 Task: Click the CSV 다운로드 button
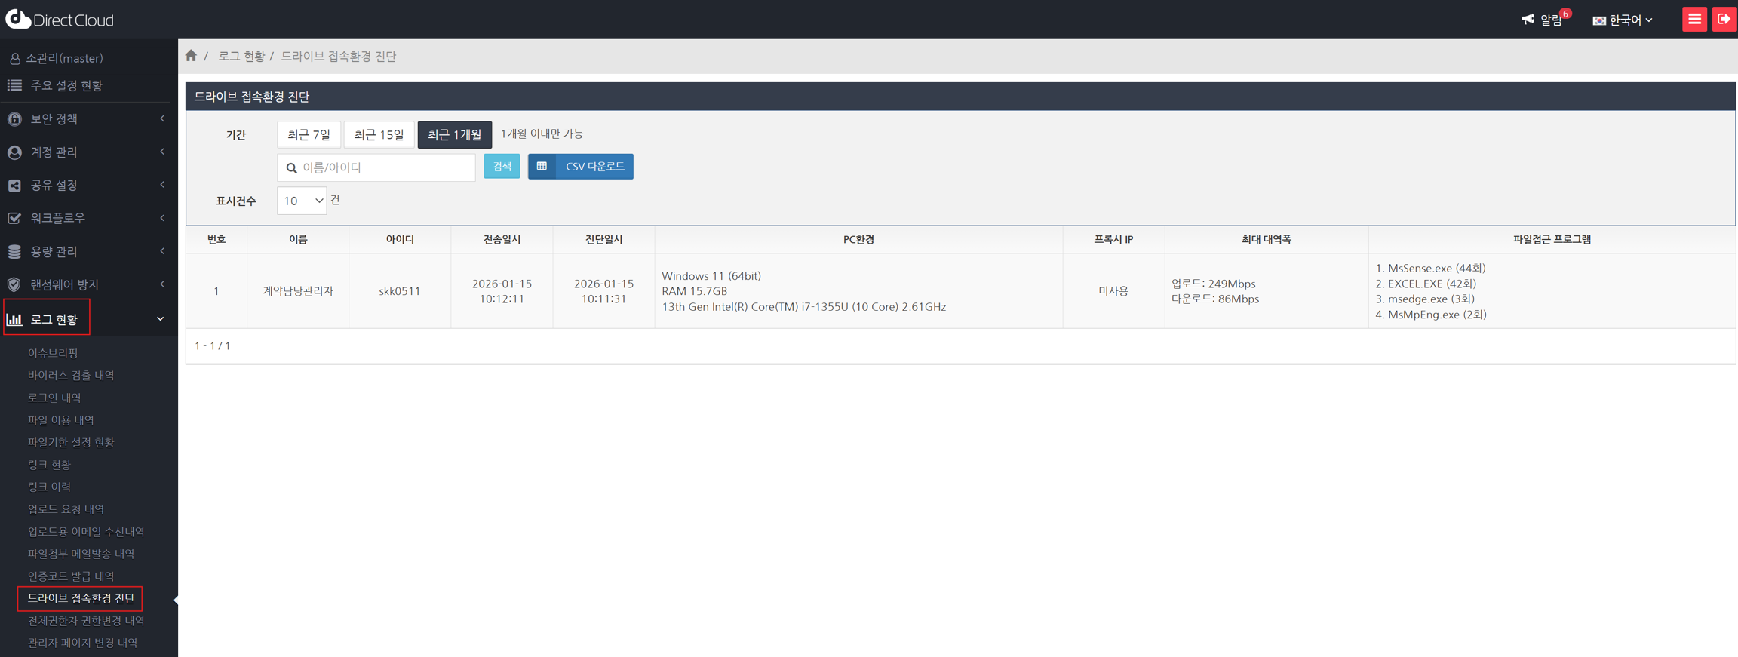[x=581, y=167]
